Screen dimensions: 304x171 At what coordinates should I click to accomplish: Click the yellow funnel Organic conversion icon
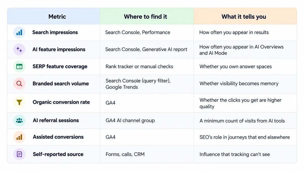(x=19, y=102)
